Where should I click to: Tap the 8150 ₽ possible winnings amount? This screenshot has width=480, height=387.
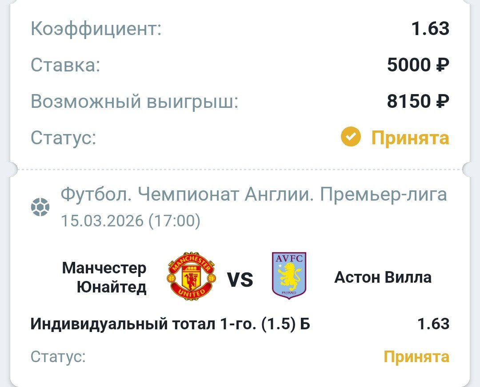[x=418, y=102]
